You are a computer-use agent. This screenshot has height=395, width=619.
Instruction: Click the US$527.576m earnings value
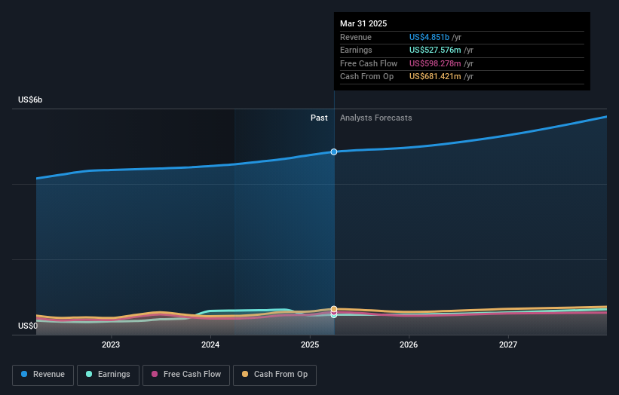coord(435,50)
